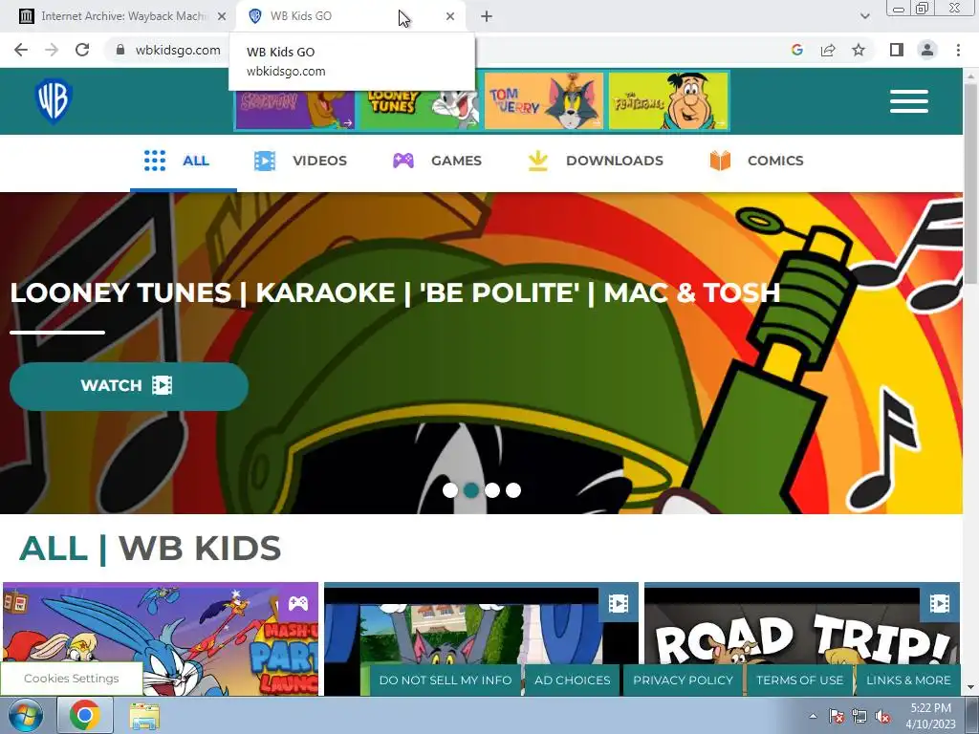Click the page vertical scrollbar
979x734 pixels.
coord(971,184)
